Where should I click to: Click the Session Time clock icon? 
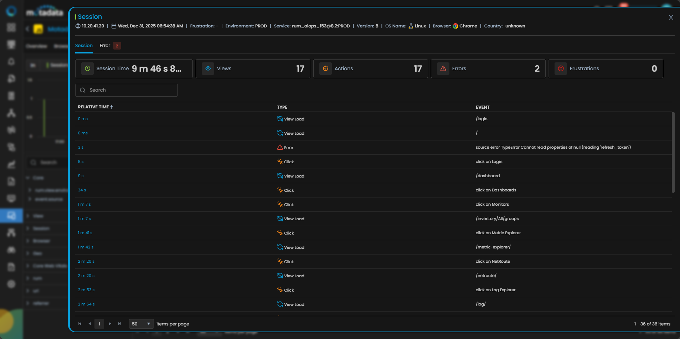[x=88, y=68]
